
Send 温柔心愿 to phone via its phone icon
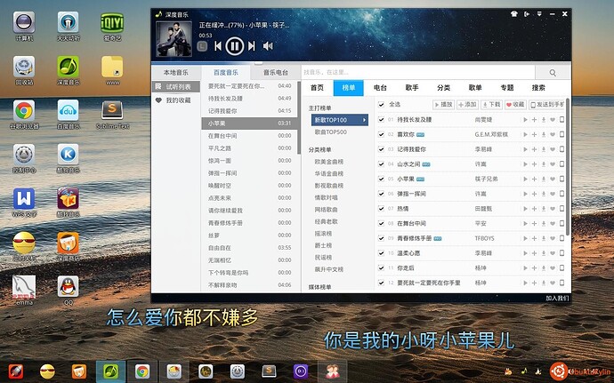coord(561,253)
